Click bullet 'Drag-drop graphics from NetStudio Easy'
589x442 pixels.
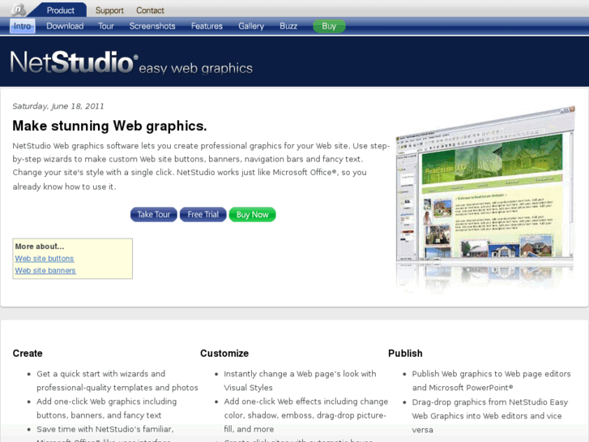490,416
